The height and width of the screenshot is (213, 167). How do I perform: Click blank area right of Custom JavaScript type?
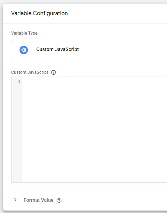(123, 50)
